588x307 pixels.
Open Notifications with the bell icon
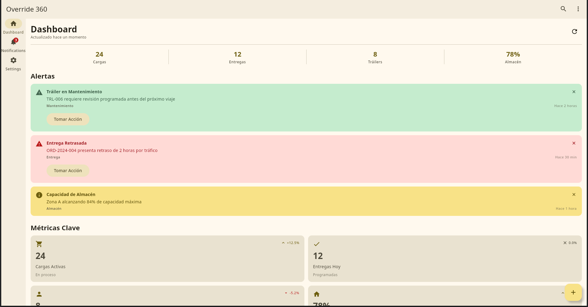pyautogui.click(x=13, y=42)
